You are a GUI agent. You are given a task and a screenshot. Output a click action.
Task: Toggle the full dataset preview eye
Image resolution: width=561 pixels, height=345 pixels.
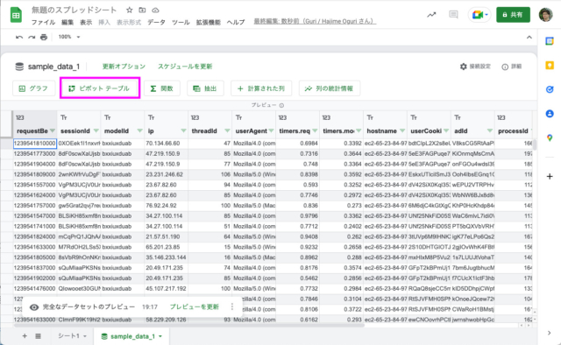pyautogui.click(x=34, y=307)
